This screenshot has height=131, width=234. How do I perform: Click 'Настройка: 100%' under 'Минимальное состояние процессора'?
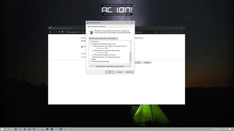point(102,52)
